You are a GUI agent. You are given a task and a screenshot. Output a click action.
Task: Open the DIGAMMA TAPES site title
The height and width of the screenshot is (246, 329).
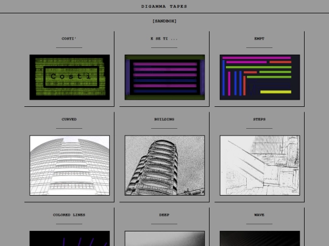point(164,7)
